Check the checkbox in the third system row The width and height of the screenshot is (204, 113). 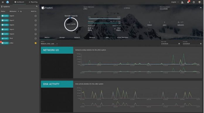[35, 25]
